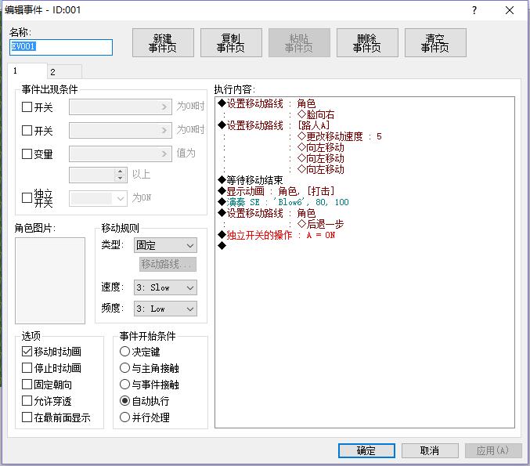
Task: Close the 编辑事件 dialog window
Action: [x=510, y=10]
